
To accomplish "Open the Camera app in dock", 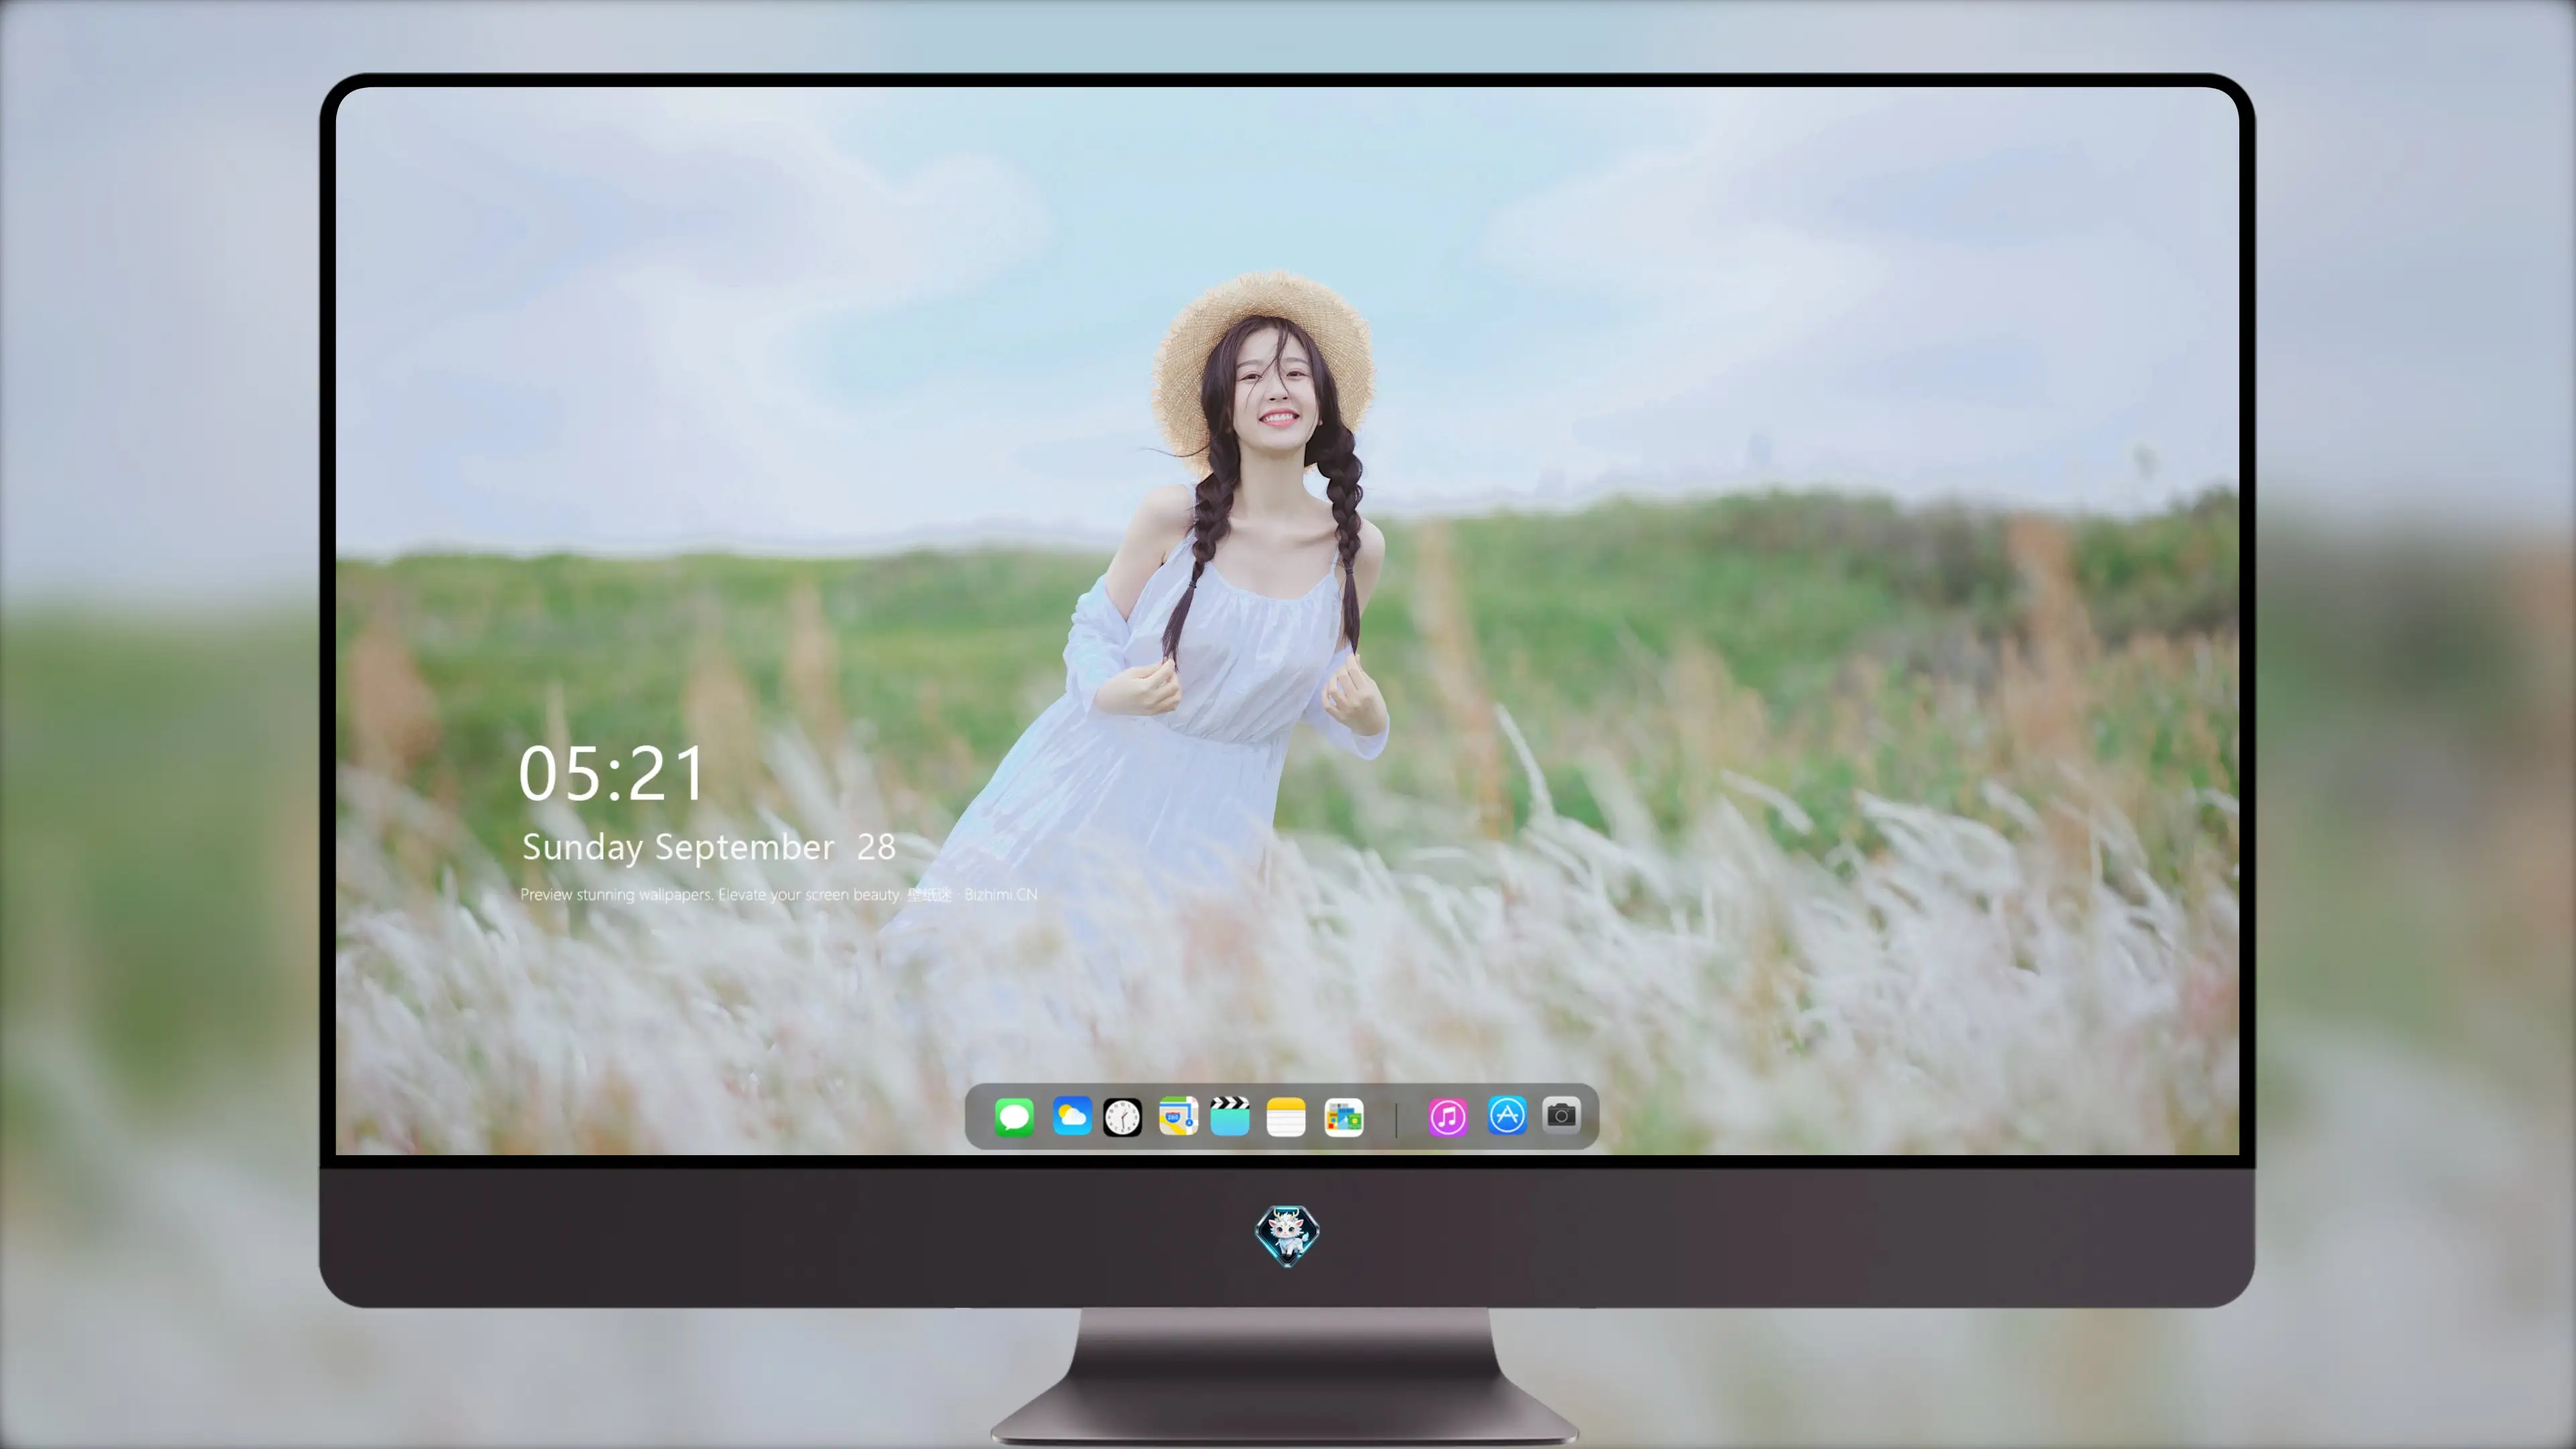I will 1561,1115.
